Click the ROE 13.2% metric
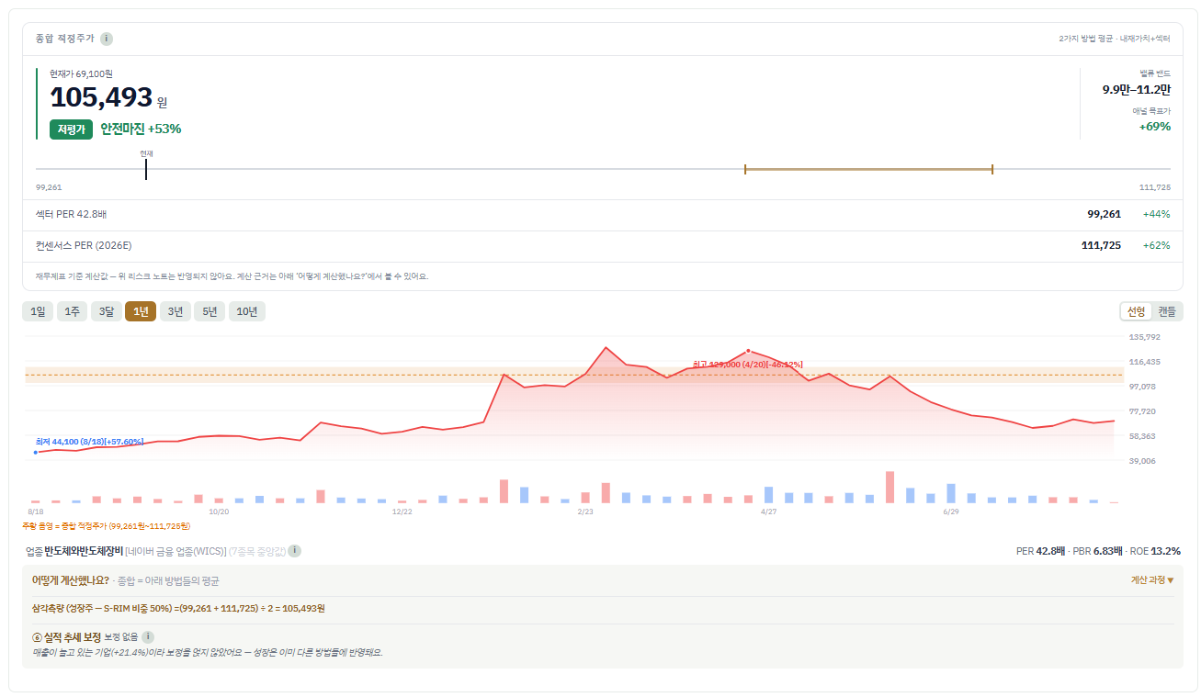The height and width of the screenshot is (697, 1201). pyautogui.click(x=1156, y=551)
